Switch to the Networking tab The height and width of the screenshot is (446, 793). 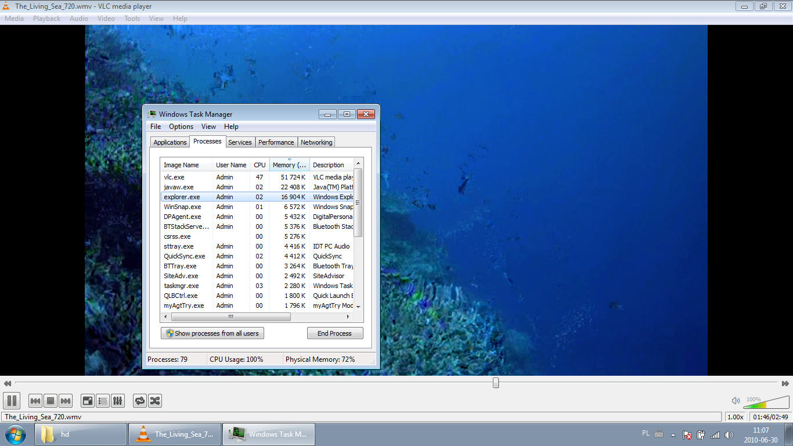pyautogui.click(x=316, y=142)
